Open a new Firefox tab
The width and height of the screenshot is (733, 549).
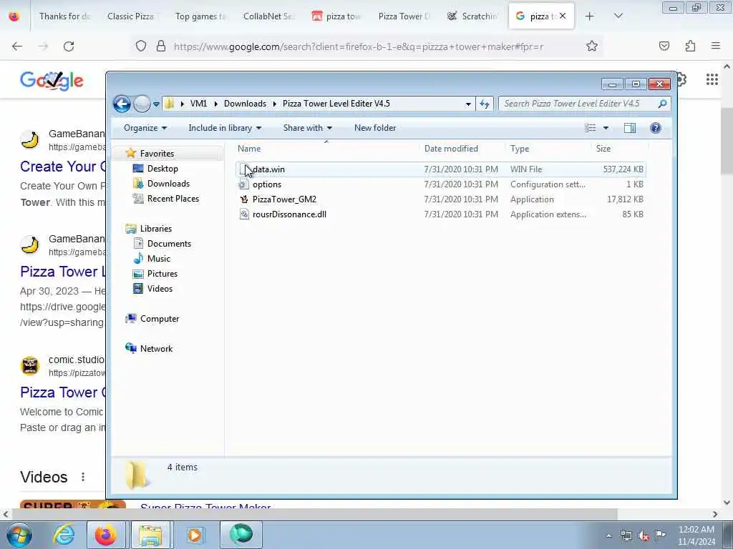(x=590, y=16)
